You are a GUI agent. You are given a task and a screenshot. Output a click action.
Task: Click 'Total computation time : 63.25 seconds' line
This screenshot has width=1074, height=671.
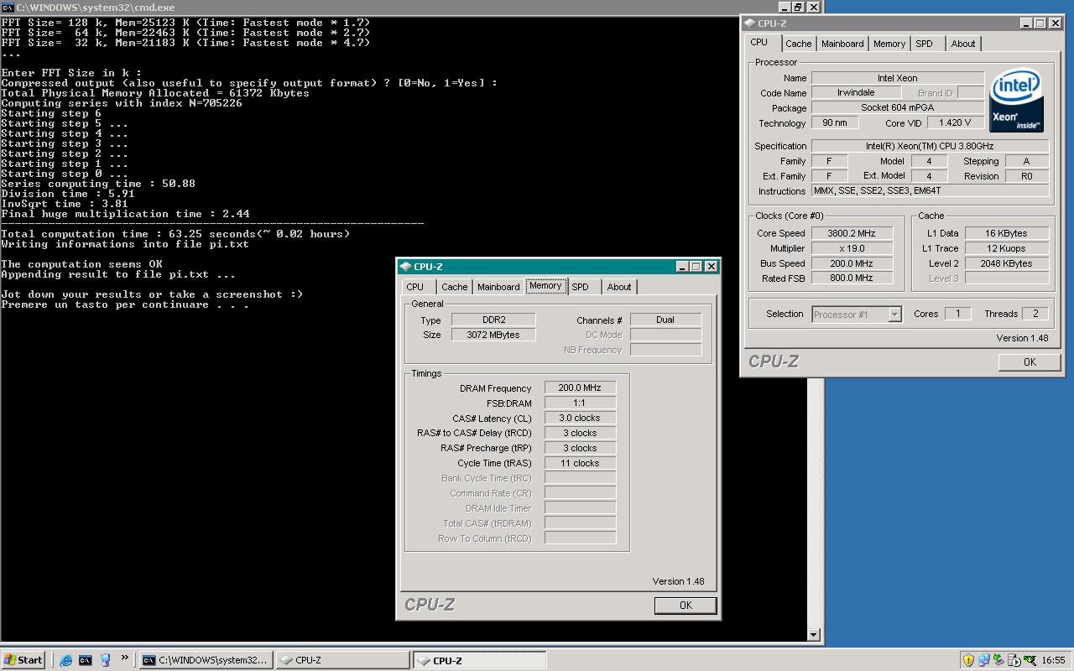[176, 234]
